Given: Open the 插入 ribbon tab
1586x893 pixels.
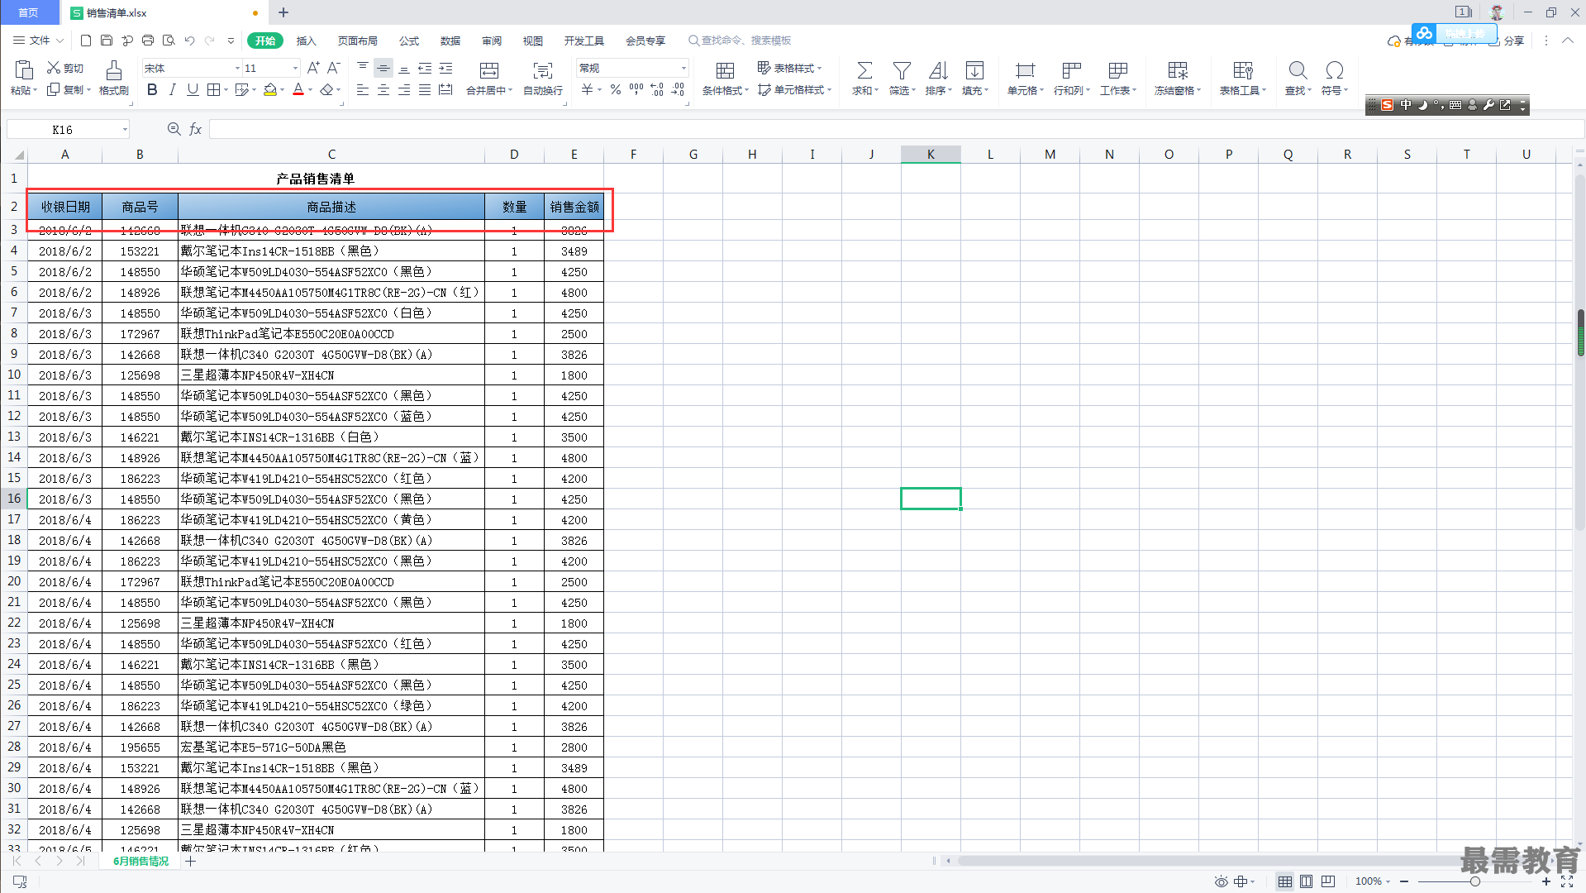Looking at the screenshot, I should click(307, 41).
